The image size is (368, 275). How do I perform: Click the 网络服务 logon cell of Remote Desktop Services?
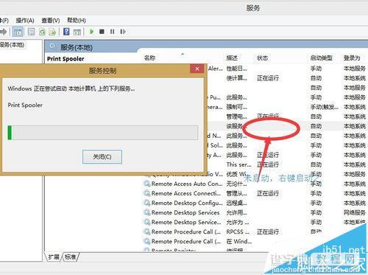coord(355,212)
